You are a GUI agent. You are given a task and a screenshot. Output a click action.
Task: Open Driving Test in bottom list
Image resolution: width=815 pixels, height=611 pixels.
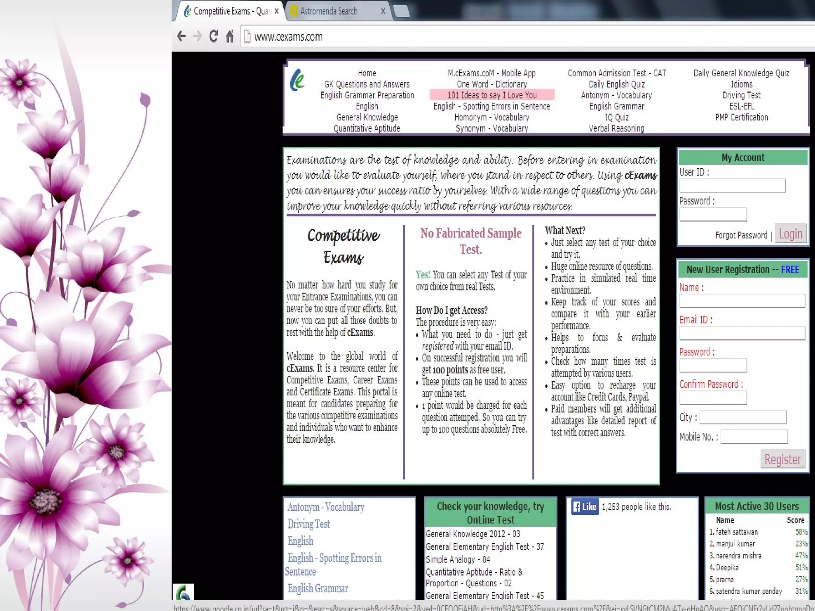click(x=309, y=524)
